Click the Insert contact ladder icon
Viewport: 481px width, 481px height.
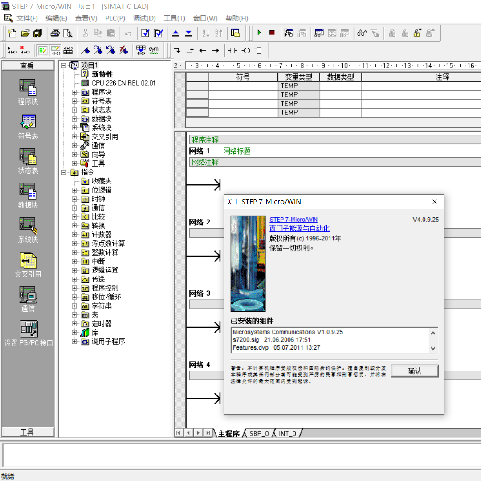coord(232,51)
